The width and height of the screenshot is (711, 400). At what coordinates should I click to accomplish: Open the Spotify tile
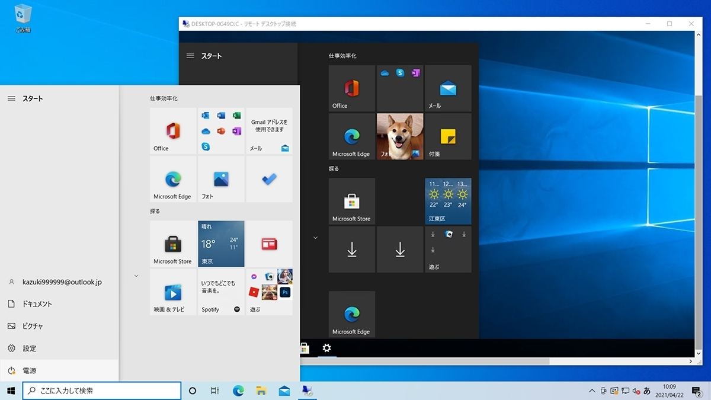[221, 292]
